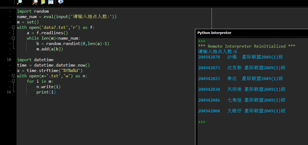The image size is (308, 145).
Task: Click line number 10 in the gutter
Action: 9,60
